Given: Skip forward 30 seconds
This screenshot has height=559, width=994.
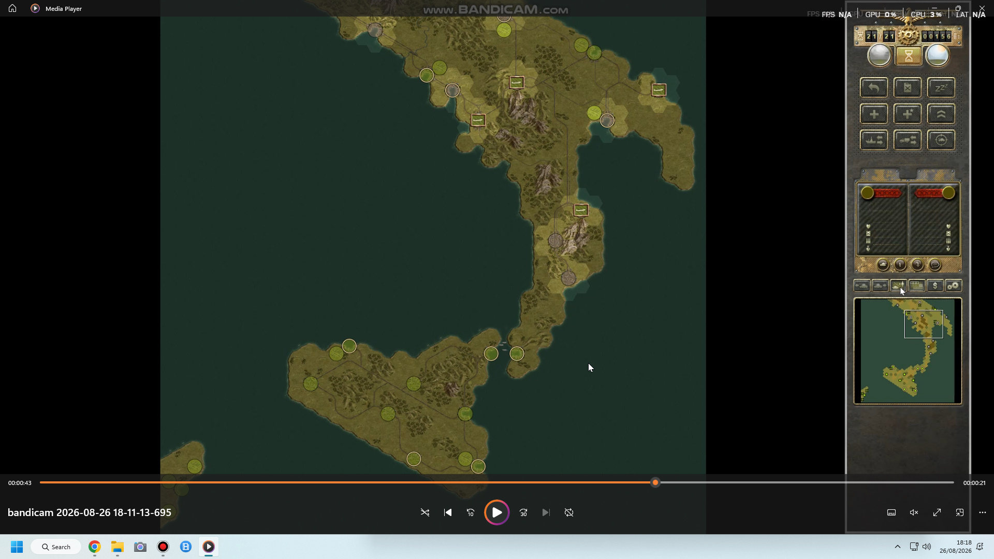Looking at the screenshot, I should click(x=523, y=512).
